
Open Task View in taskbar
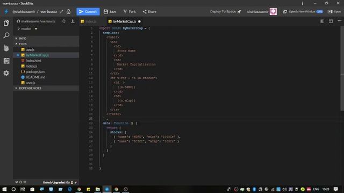coord(23,189)
